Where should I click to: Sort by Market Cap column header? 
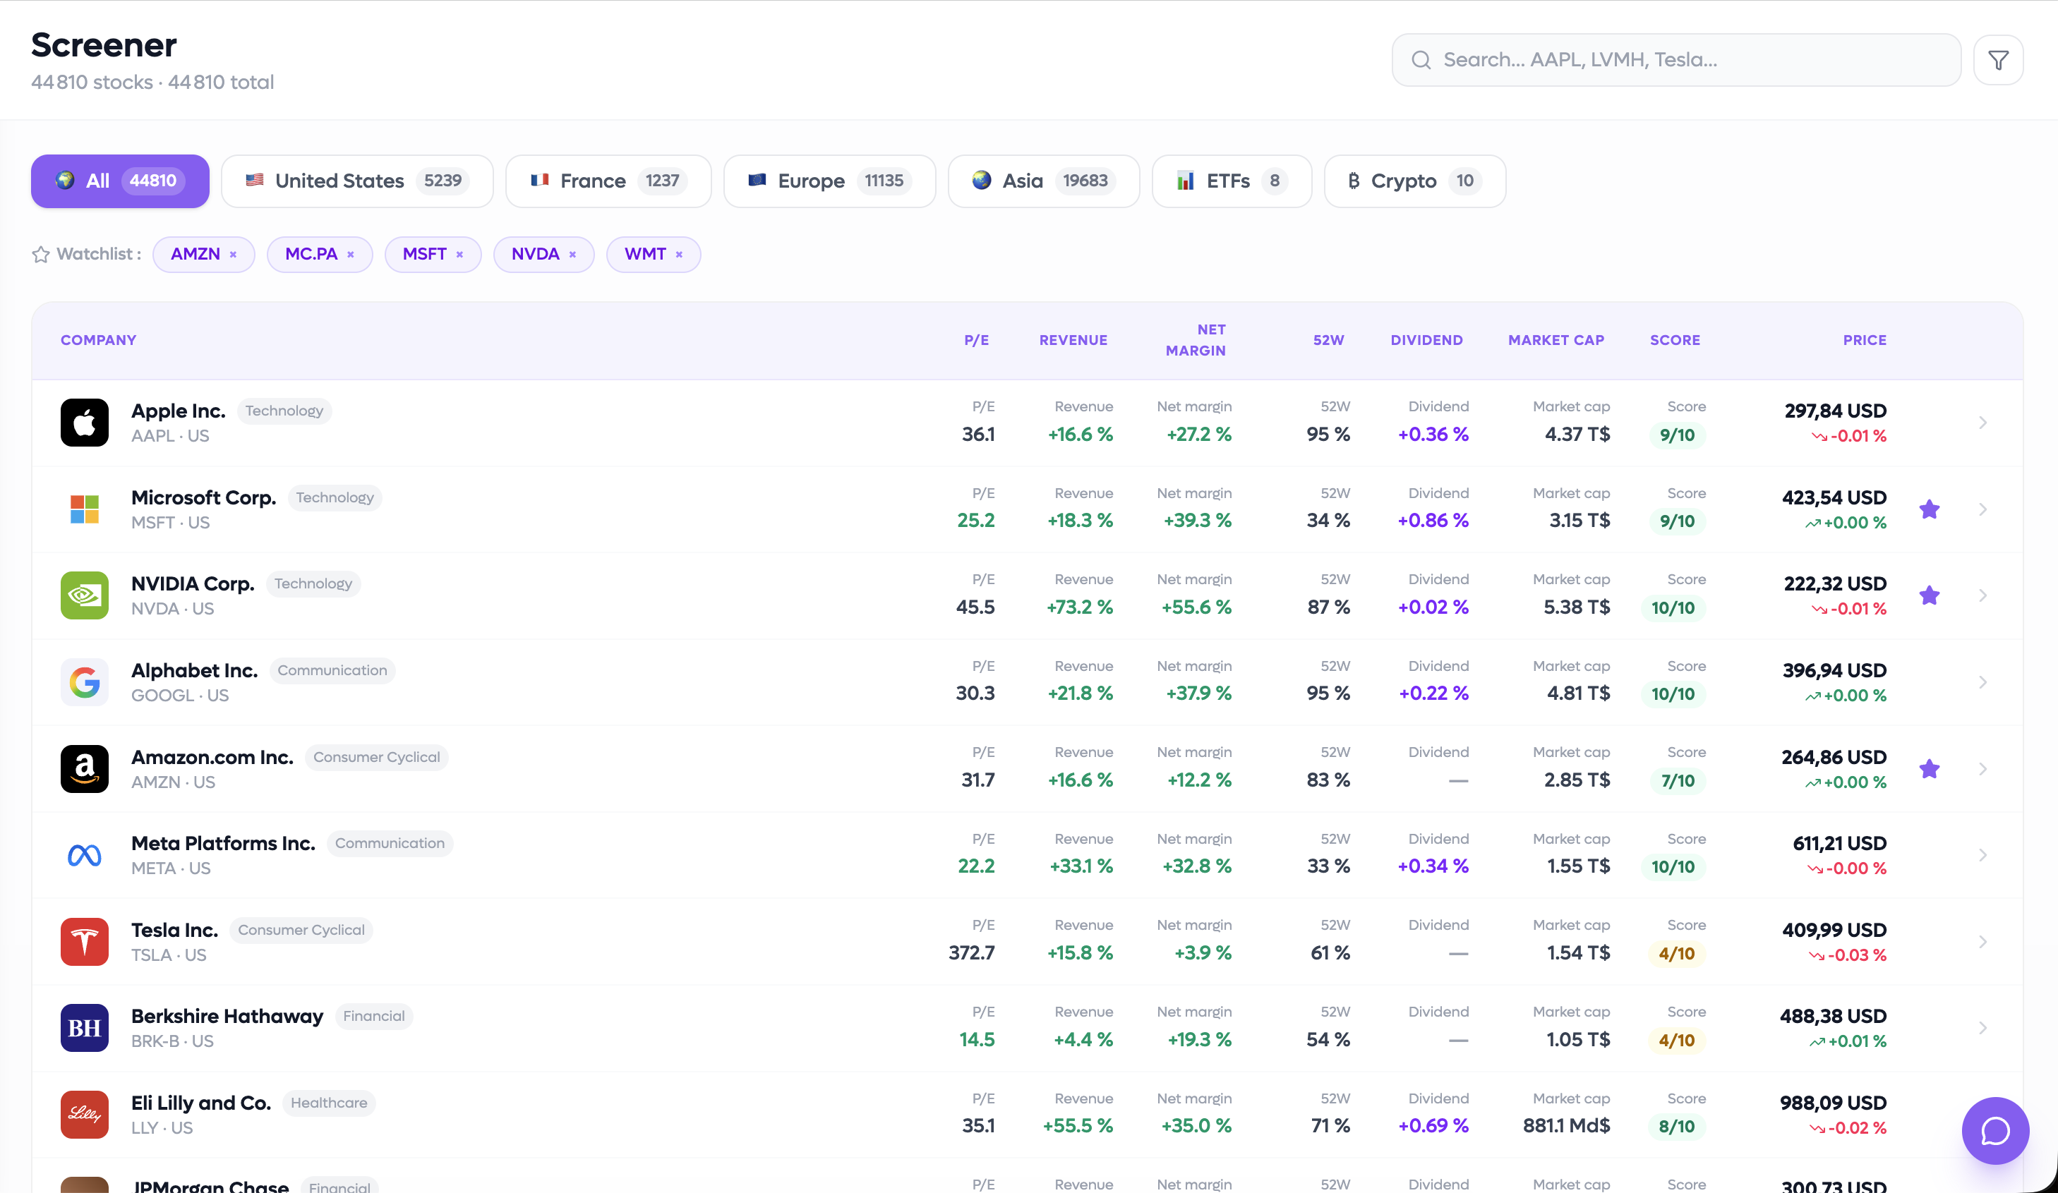1555,339
